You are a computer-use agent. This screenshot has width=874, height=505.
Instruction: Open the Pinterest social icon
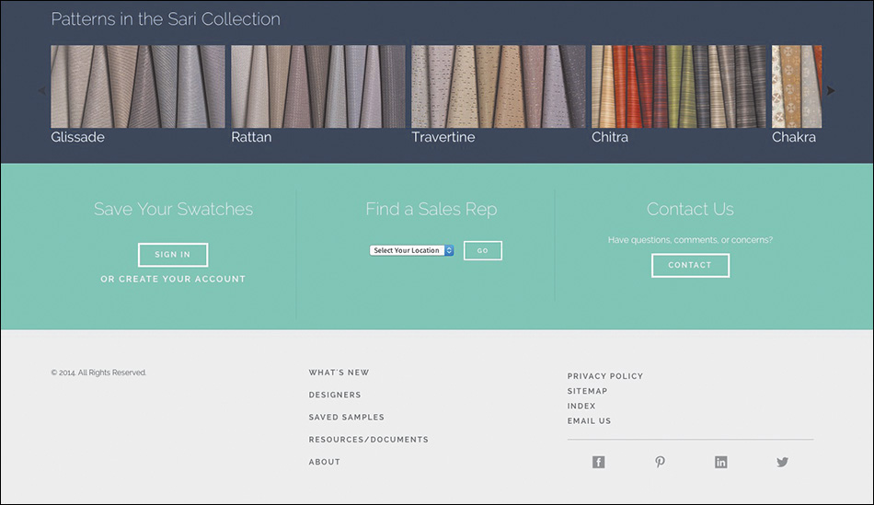[660, 462]
